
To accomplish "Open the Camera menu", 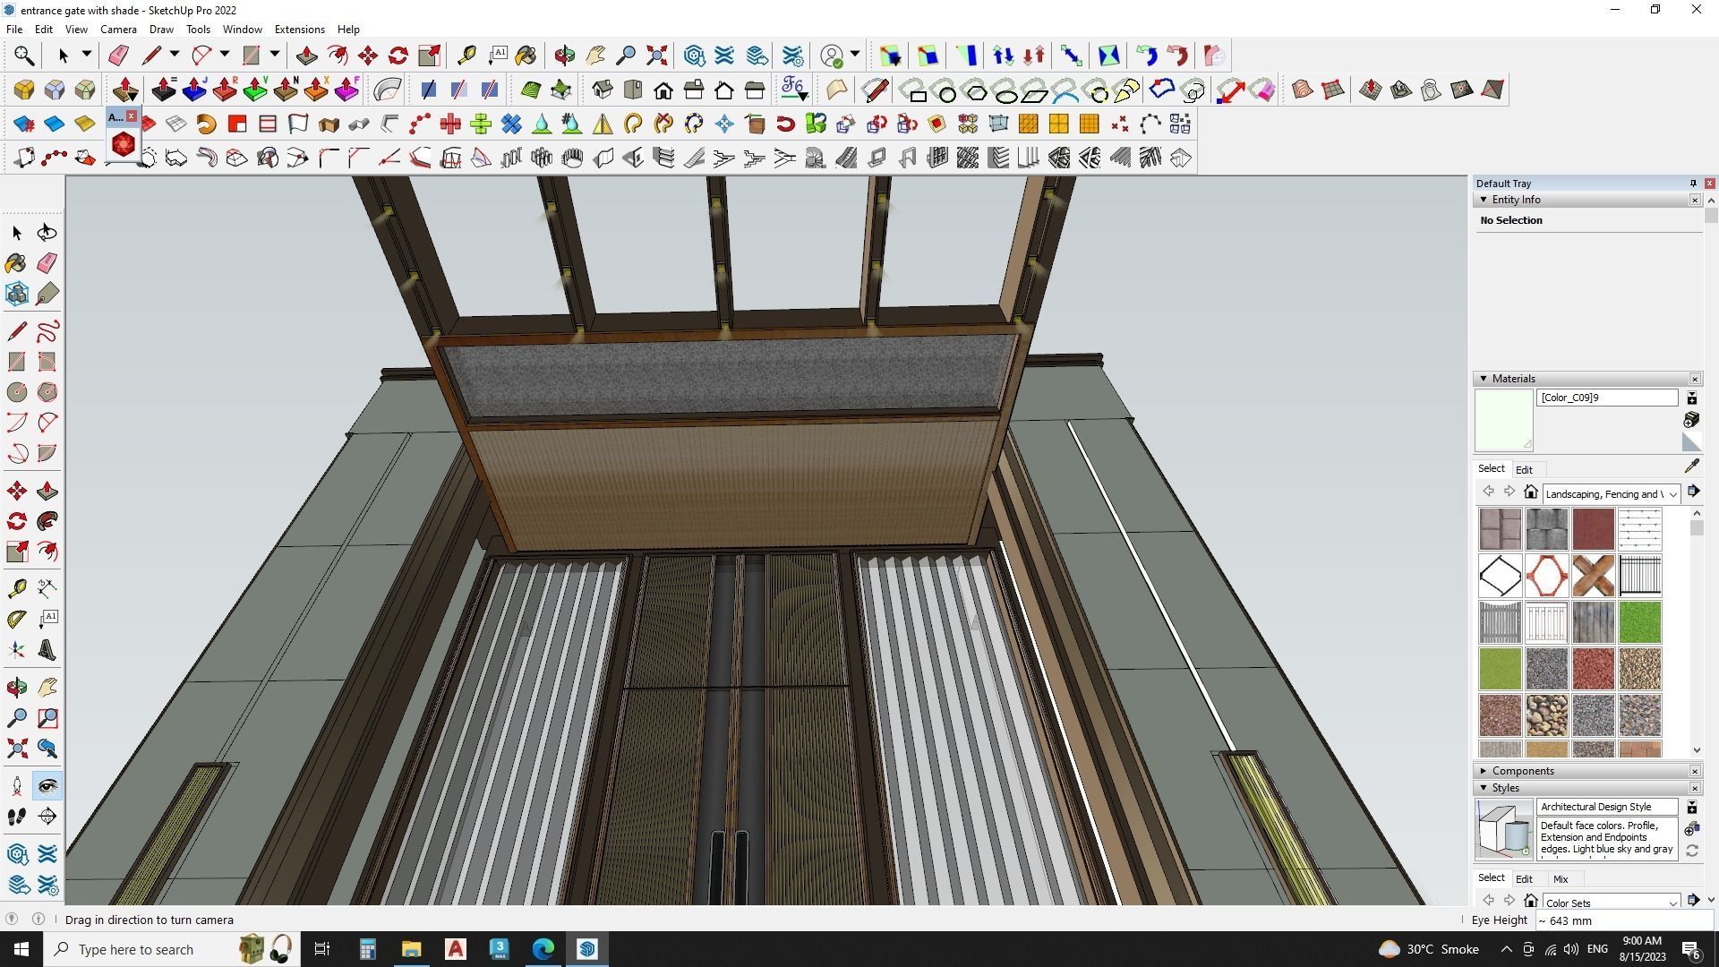I will click(118, 30).
